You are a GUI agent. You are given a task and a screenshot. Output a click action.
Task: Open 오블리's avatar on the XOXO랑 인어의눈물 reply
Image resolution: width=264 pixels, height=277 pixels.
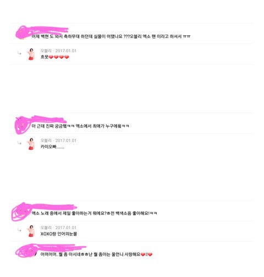point(31,231)
